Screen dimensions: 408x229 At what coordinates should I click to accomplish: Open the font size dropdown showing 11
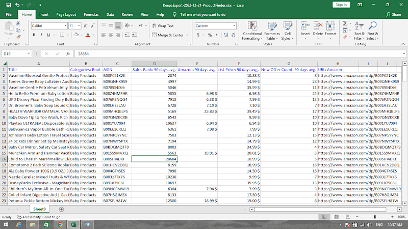[79, 26]
